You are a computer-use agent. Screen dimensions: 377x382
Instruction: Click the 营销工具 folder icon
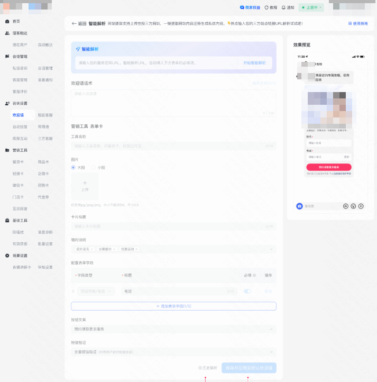tap(7, 150)
